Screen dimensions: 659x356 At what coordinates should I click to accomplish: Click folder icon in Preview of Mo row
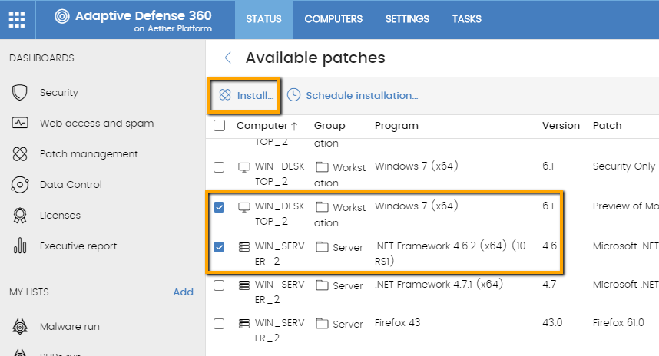click(x=322, y=207)
